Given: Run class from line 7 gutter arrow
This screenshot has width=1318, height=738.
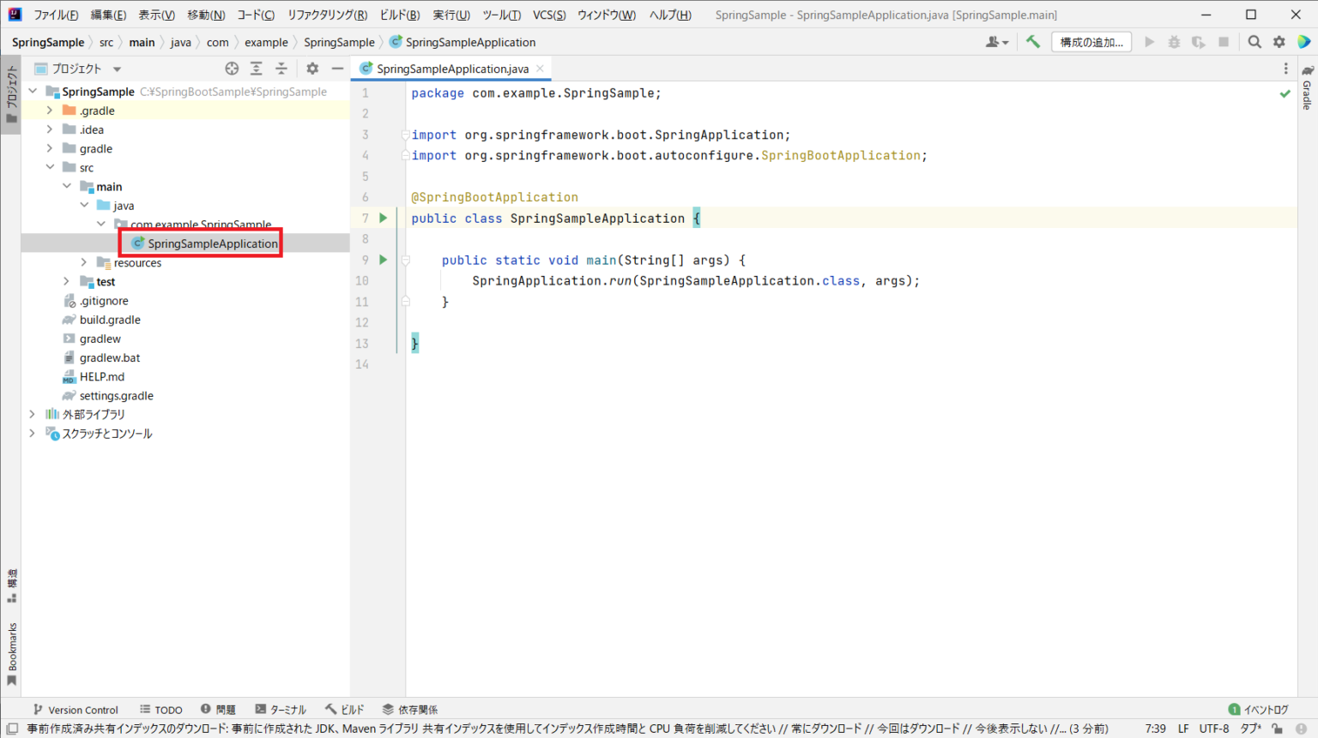Looking at the screenshot, I should point(384,219).
